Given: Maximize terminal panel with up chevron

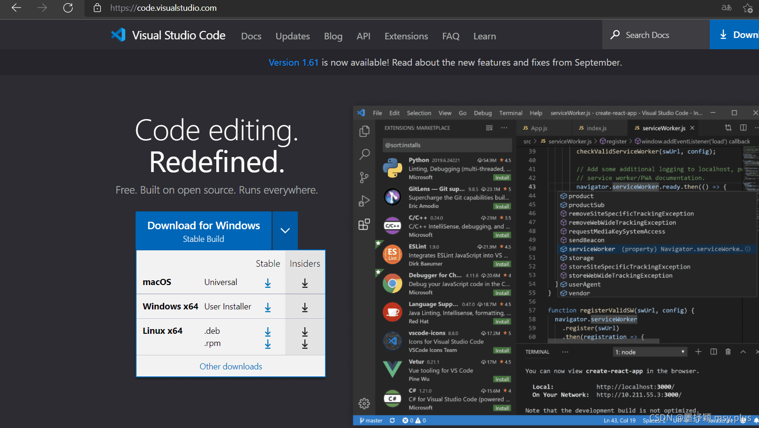Looking at the screenshot, I should point(743,352).
